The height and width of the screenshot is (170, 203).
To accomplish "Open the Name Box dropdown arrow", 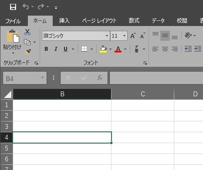I will pyautogui.click(x=42, y=78).
